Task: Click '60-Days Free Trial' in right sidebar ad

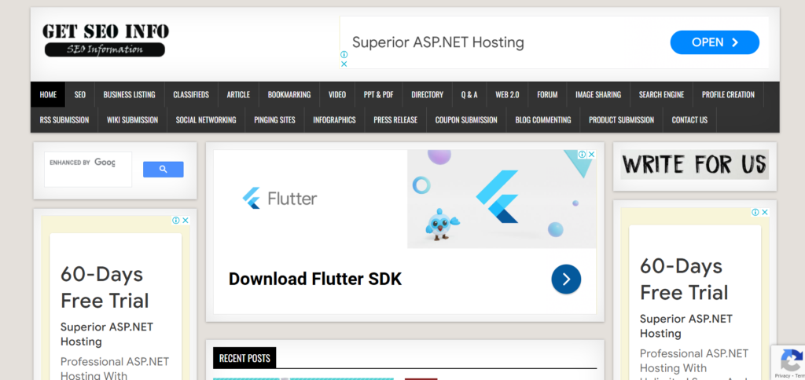Action: (x=684, y=279)
